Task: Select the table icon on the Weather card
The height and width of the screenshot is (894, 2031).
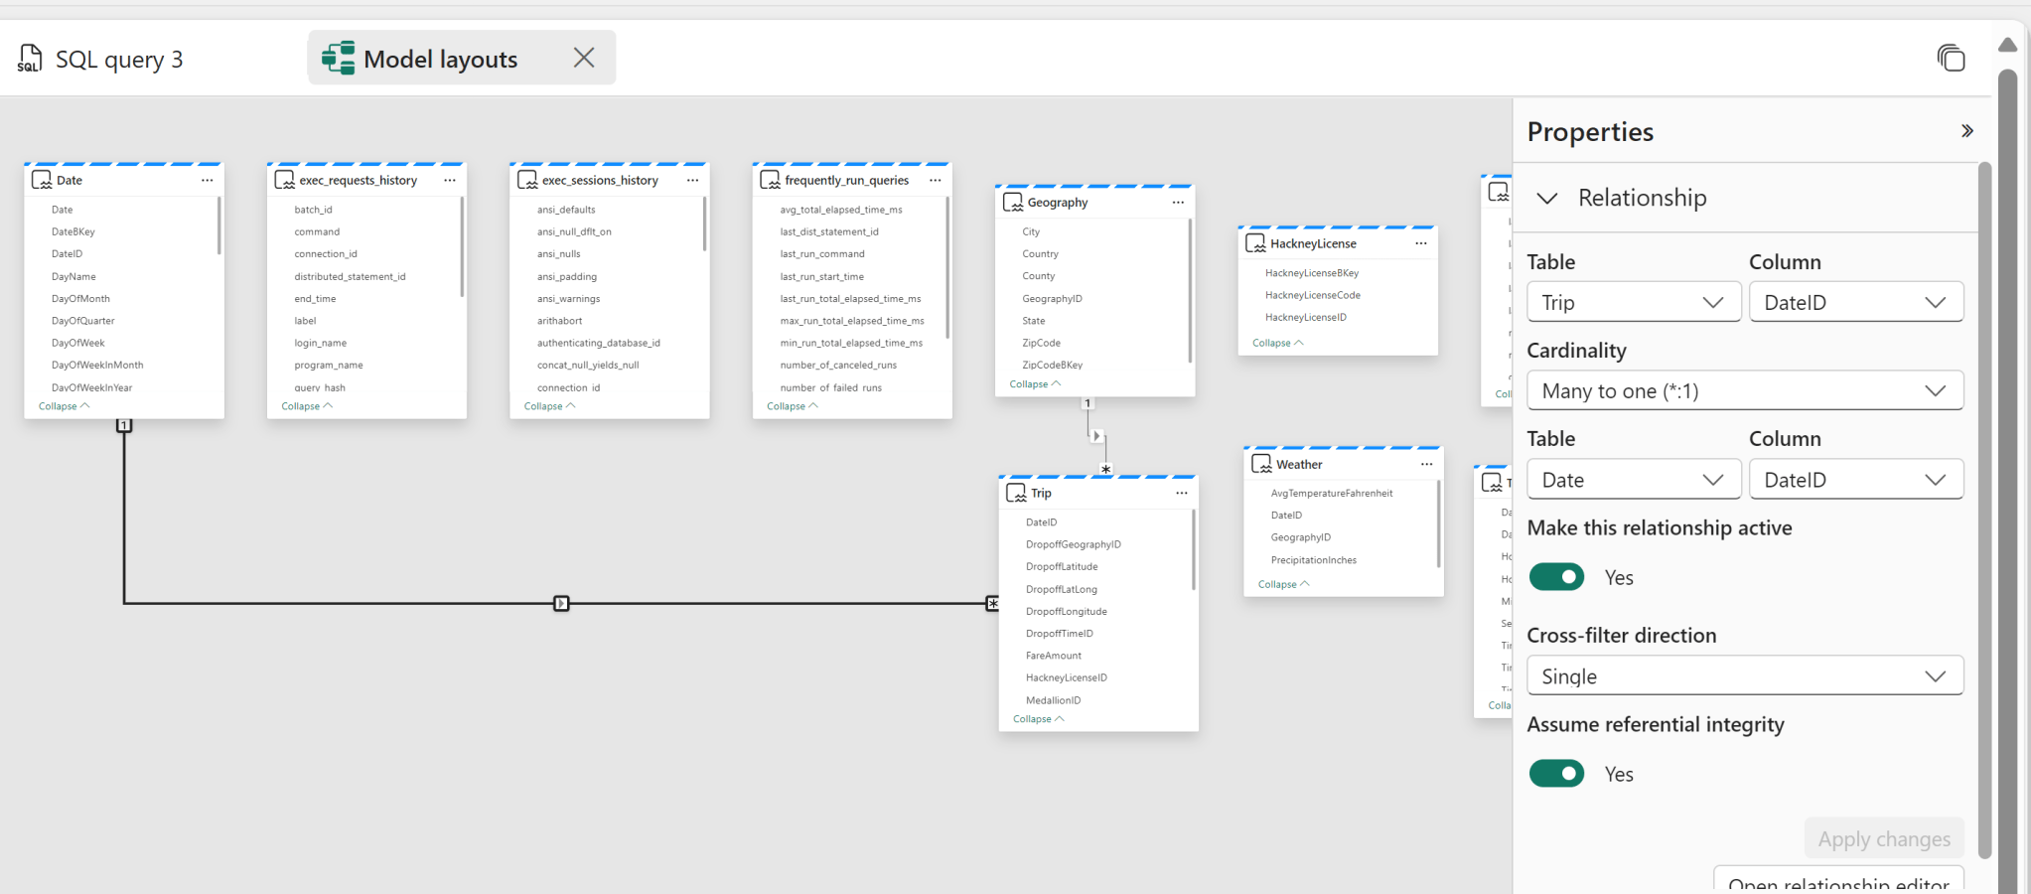Action: click(x=1261, y=463)
